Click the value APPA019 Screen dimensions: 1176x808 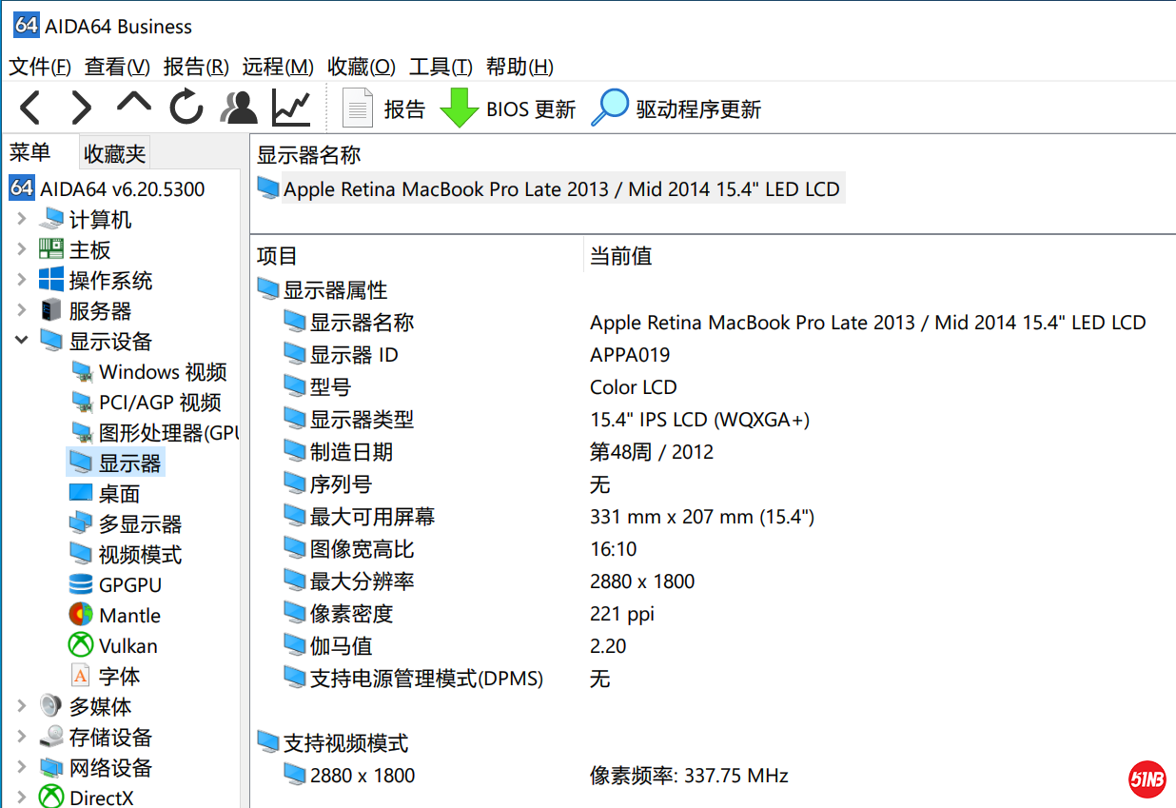click(630, 354)
